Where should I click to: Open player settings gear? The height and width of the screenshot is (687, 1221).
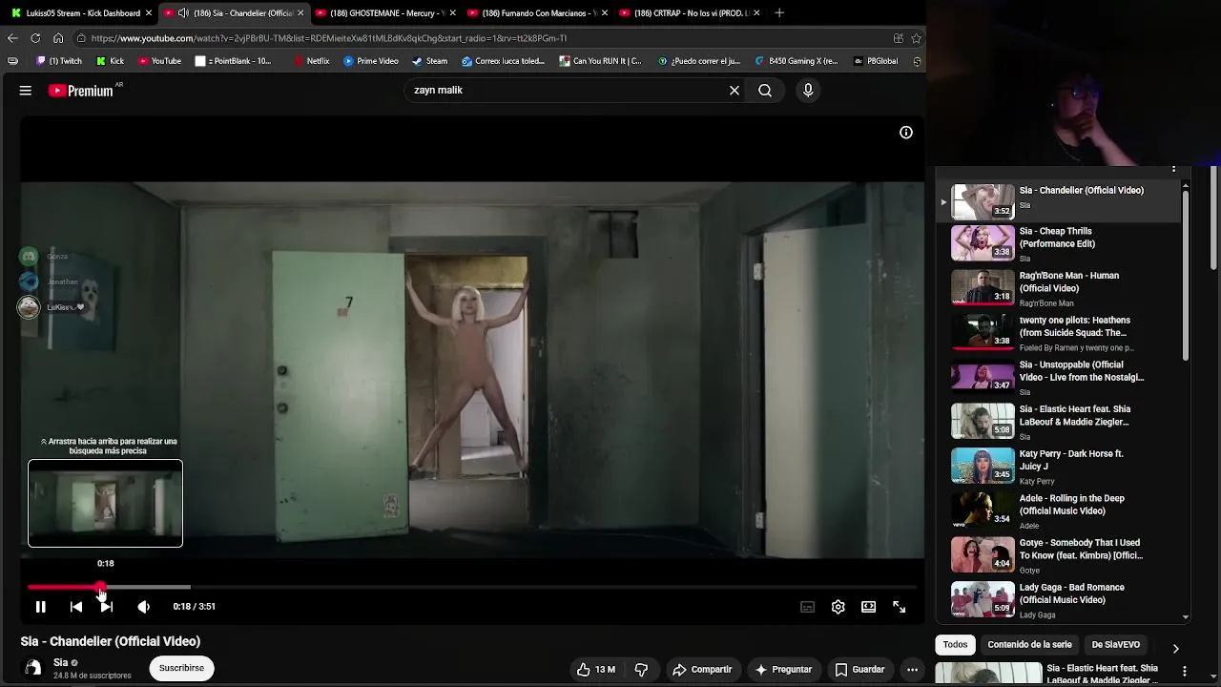coord(838,607)
